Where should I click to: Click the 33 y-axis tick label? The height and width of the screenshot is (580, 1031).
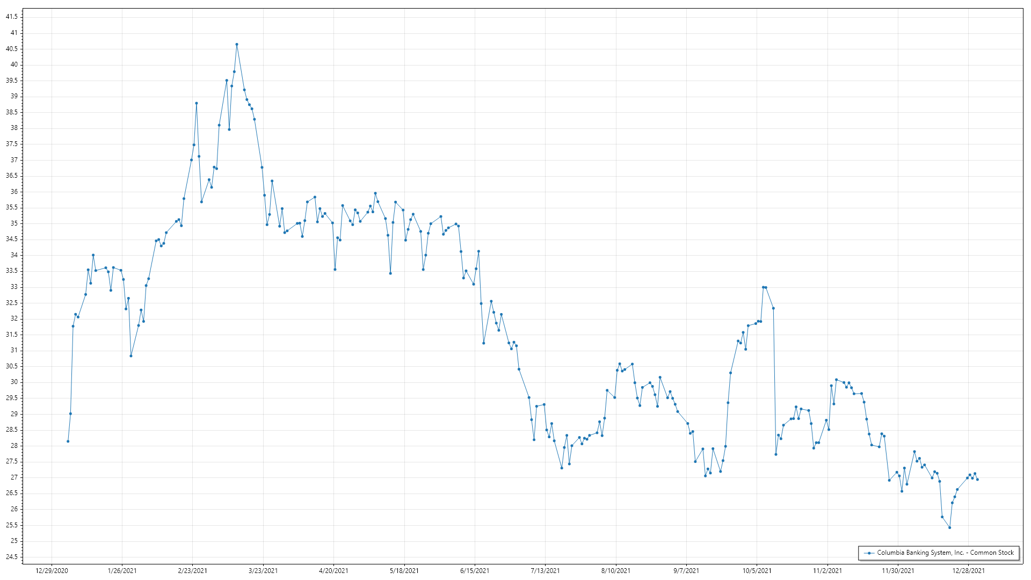pos(14,287)
